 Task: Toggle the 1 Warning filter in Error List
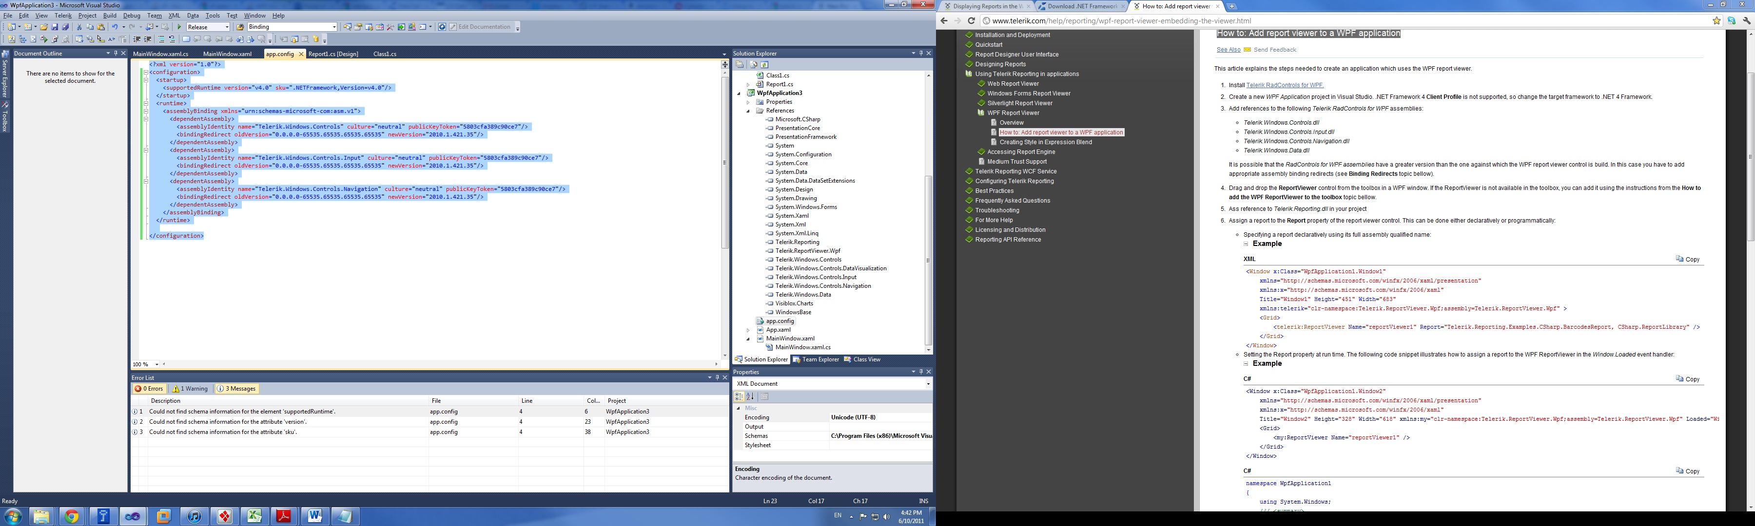pos(190,389)
